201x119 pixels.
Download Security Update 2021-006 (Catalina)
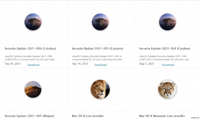pos(33,65)
